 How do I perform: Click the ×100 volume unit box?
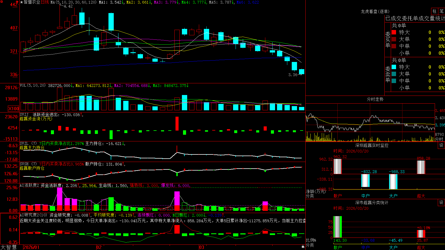pos(14,109)
